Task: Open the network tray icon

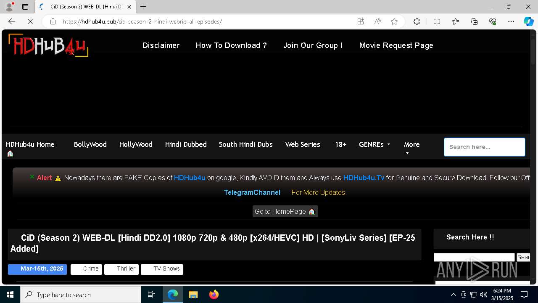Action: (x=473, y=295)
